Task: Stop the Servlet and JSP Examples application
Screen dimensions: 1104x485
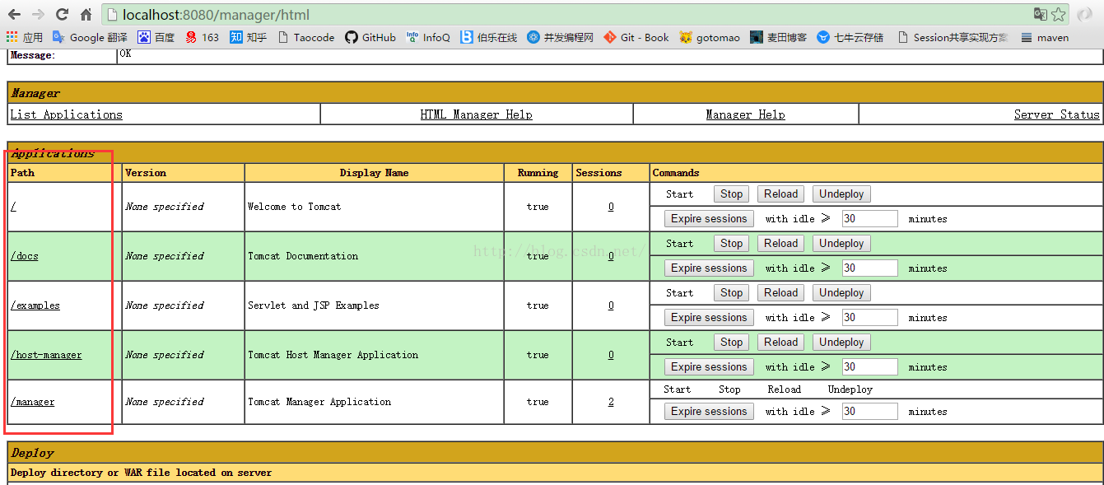Action: point(732,293)
